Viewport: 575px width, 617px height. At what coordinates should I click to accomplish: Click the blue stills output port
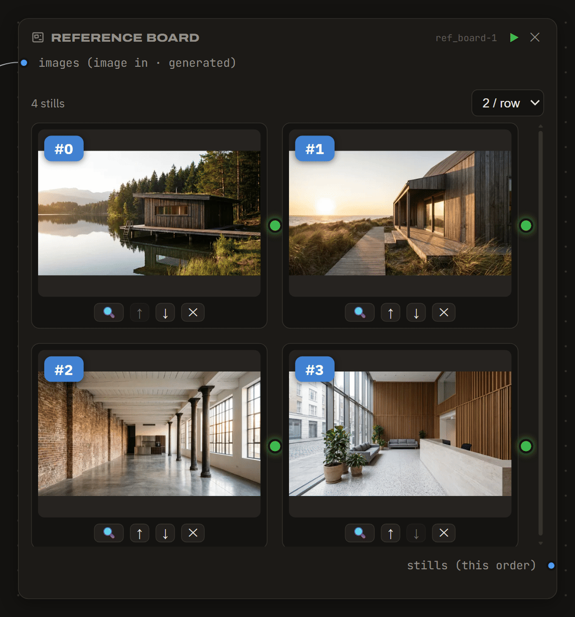pyautogui.click(x=551, y=565)
